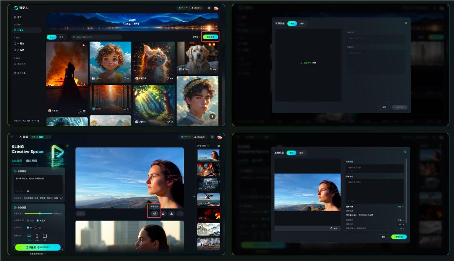Click the green publish button in the lower dialog
The image size is (454, 261).
[x=399, y=236]
